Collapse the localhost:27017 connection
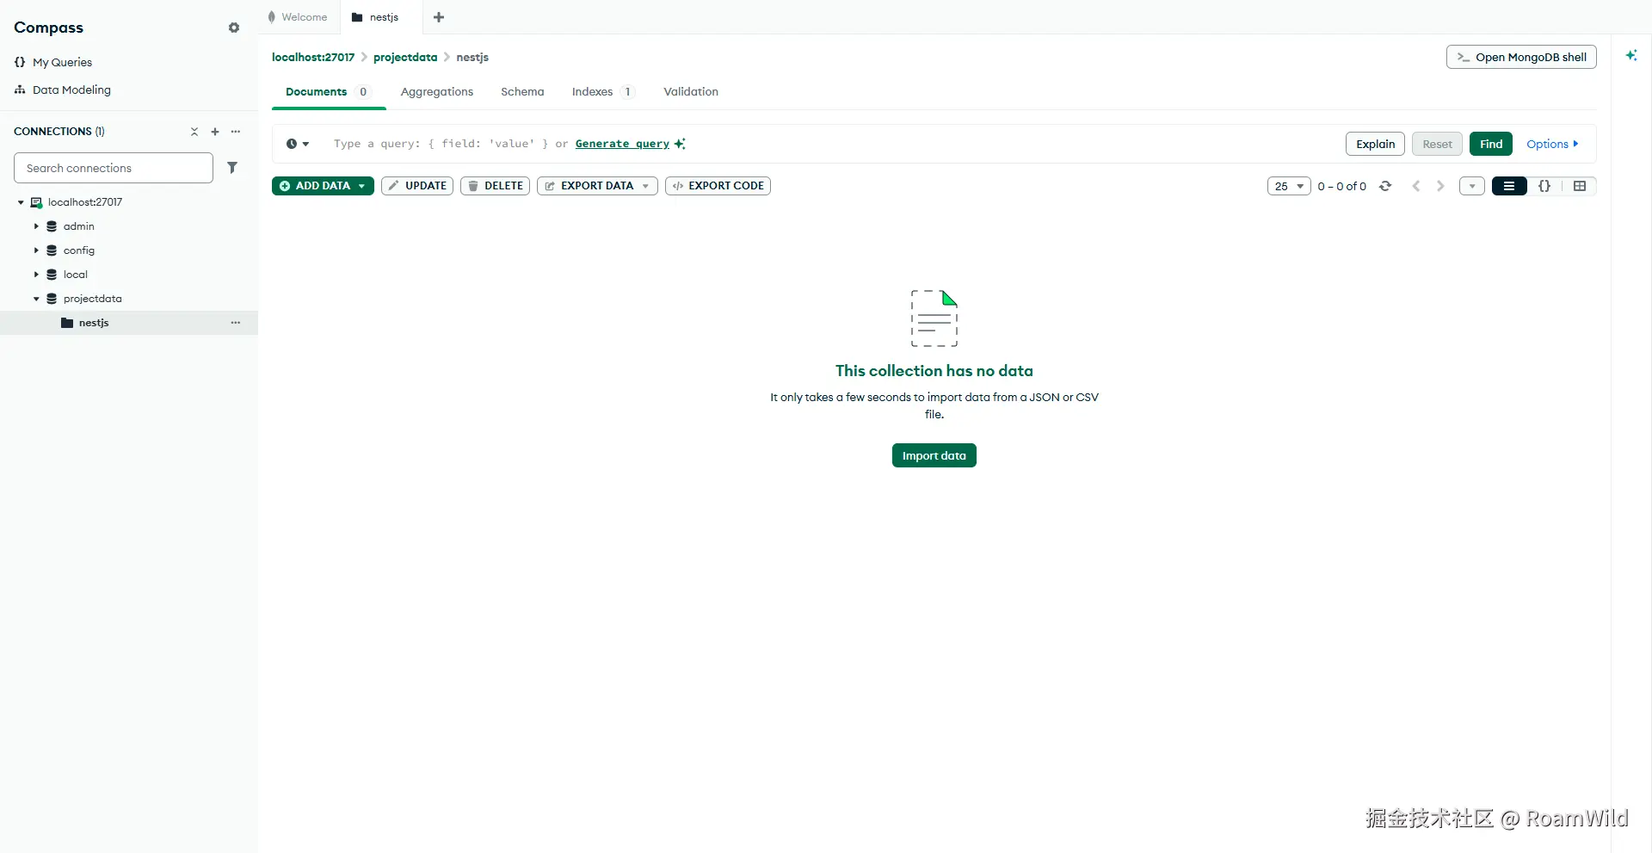Image resolution: width=1652 pixels, height=853 pixels. (x=21, y=202)
